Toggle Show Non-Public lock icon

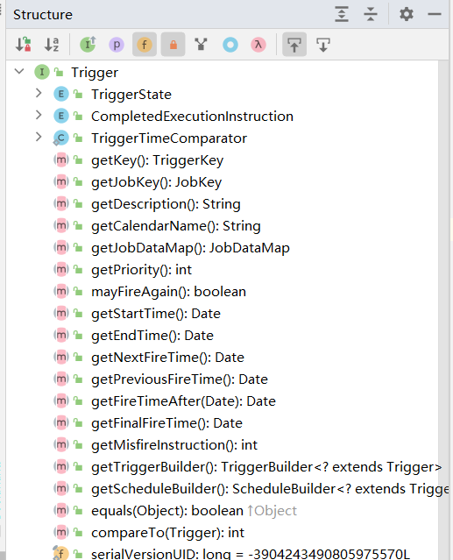(173, 45)
